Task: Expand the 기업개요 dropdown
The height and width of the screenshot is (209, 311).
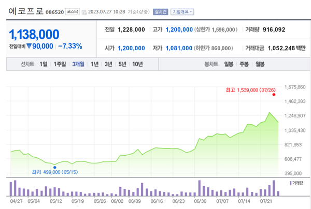Action: pyautogui.click(x=182, y=11)
